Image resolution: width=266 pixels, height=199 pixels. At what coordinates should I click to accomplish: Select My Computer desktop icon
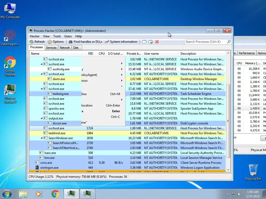tap(10, 11)
